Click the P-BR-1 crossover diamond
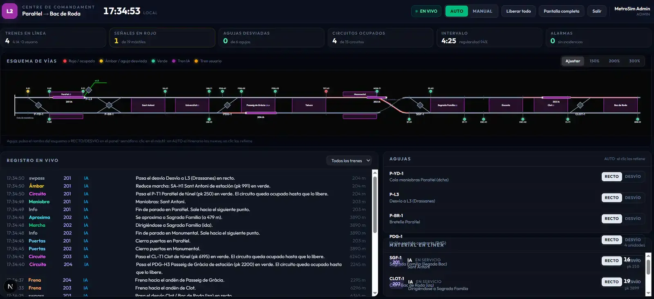Screen dimensions: 654x299 click(x=109, y=105)
